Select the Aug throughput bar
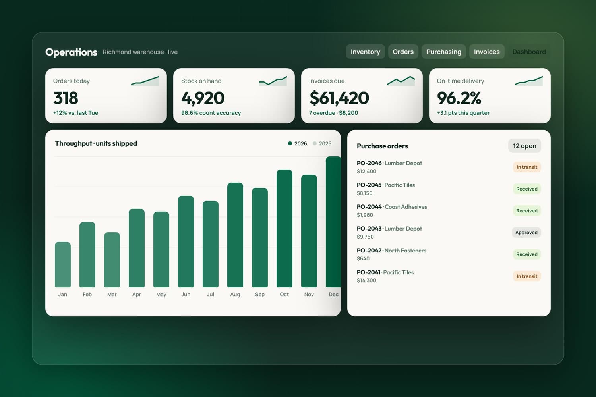The width and height of the screenshot is (596, 397). click(235, 235)
